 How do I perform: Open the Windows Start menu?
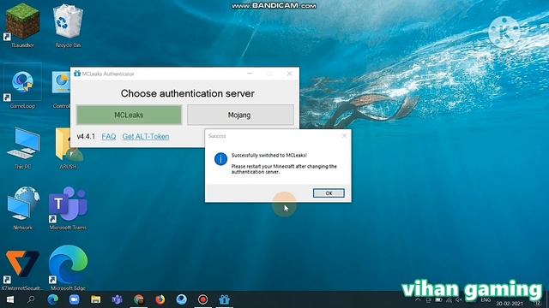(10, 299)
